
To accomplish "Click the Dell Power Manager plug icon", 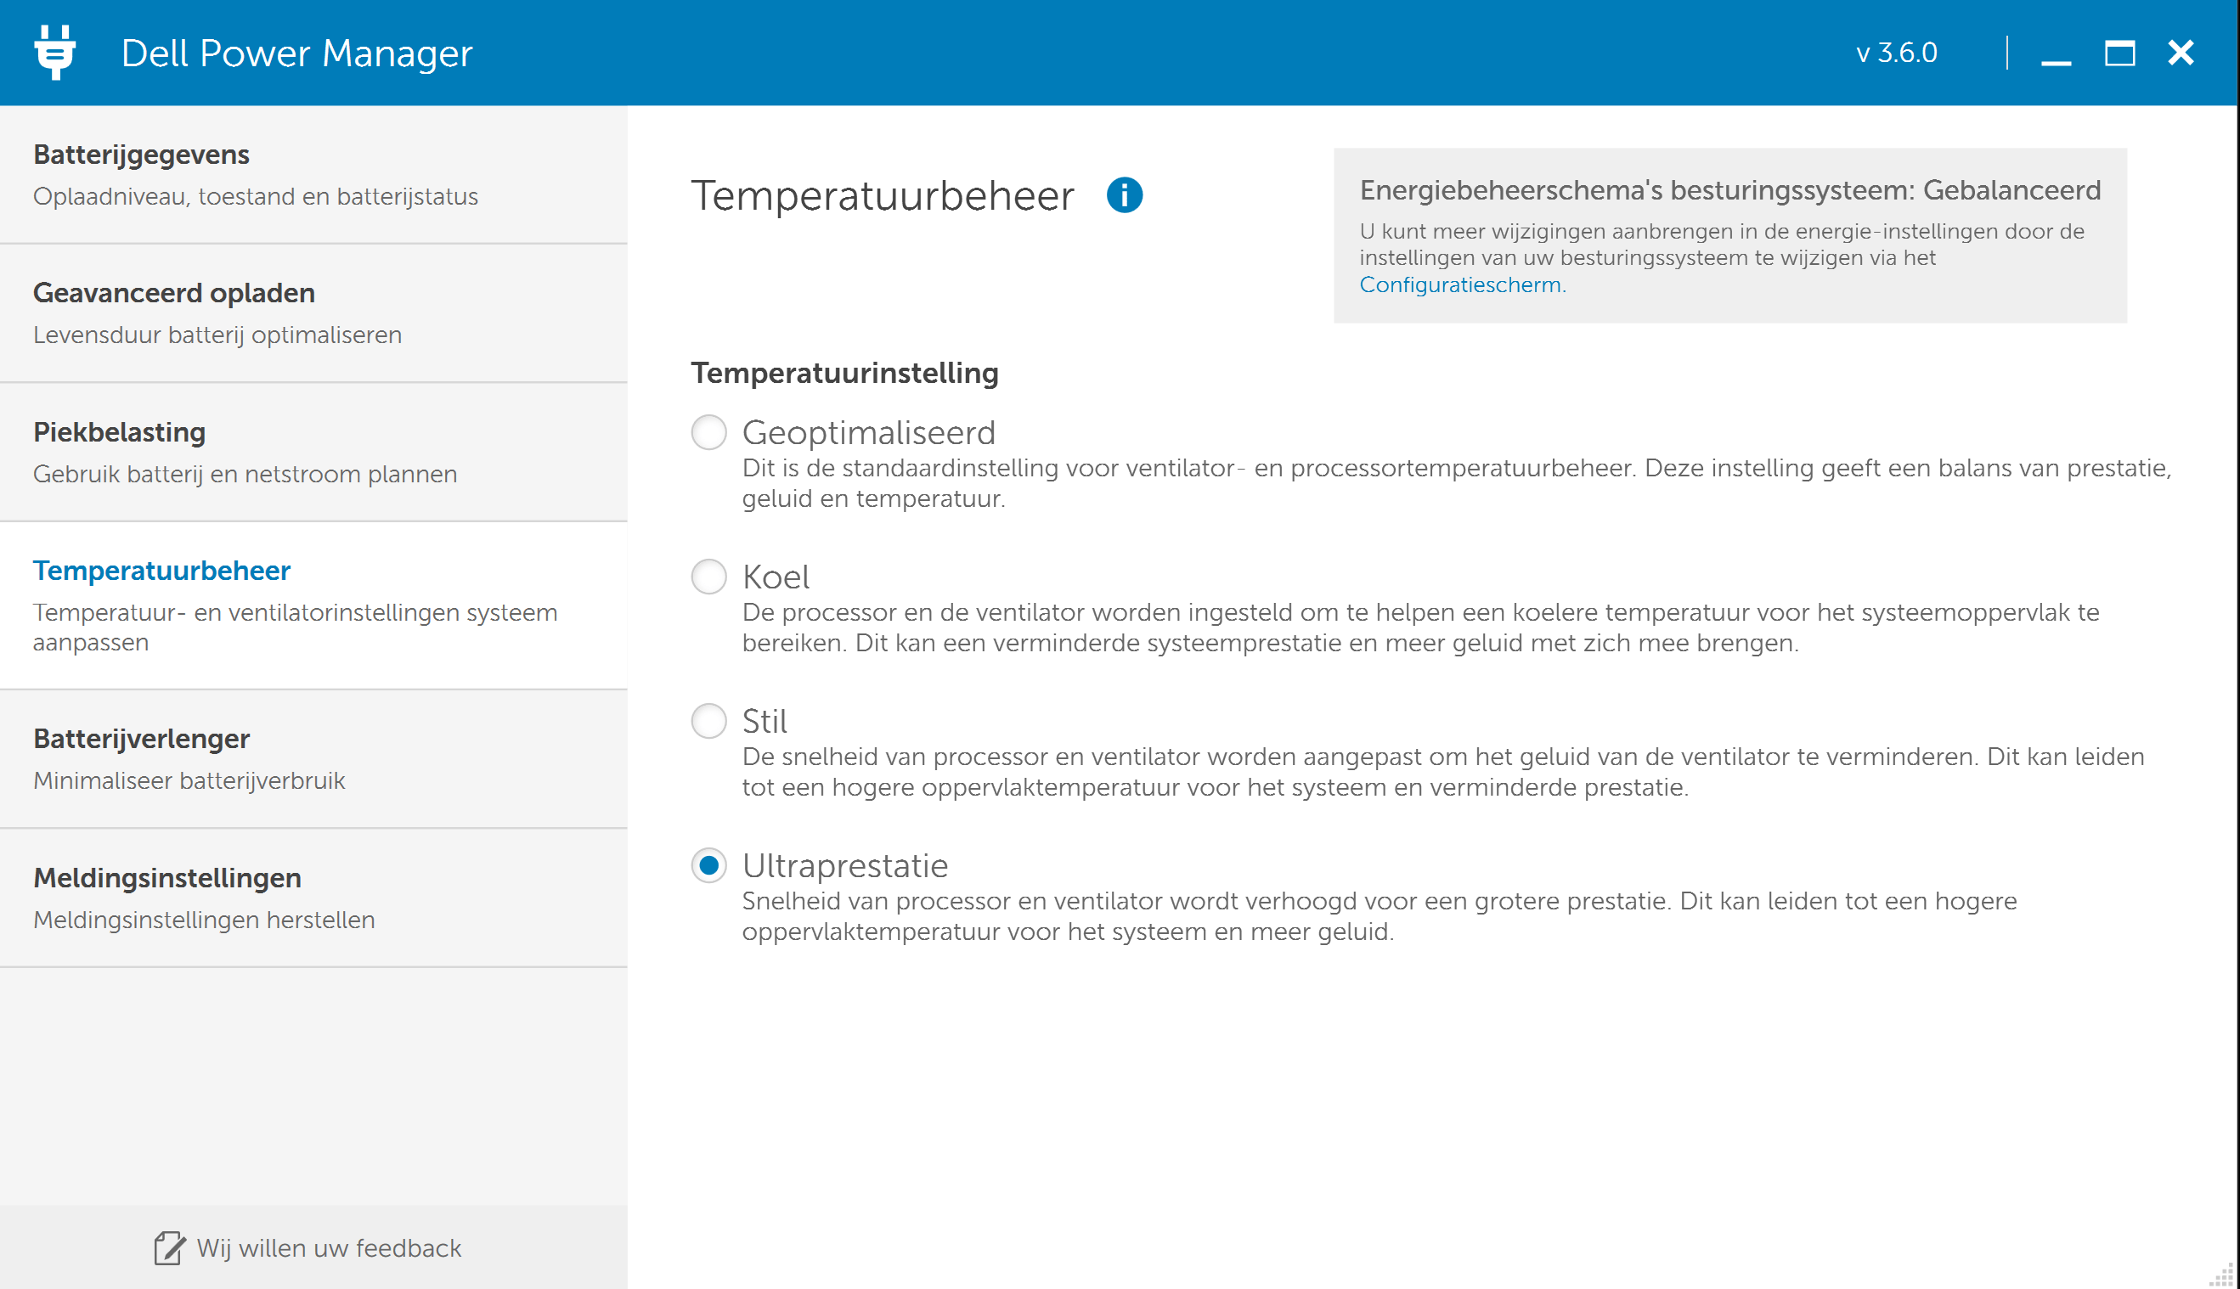I will coord(55,53).
